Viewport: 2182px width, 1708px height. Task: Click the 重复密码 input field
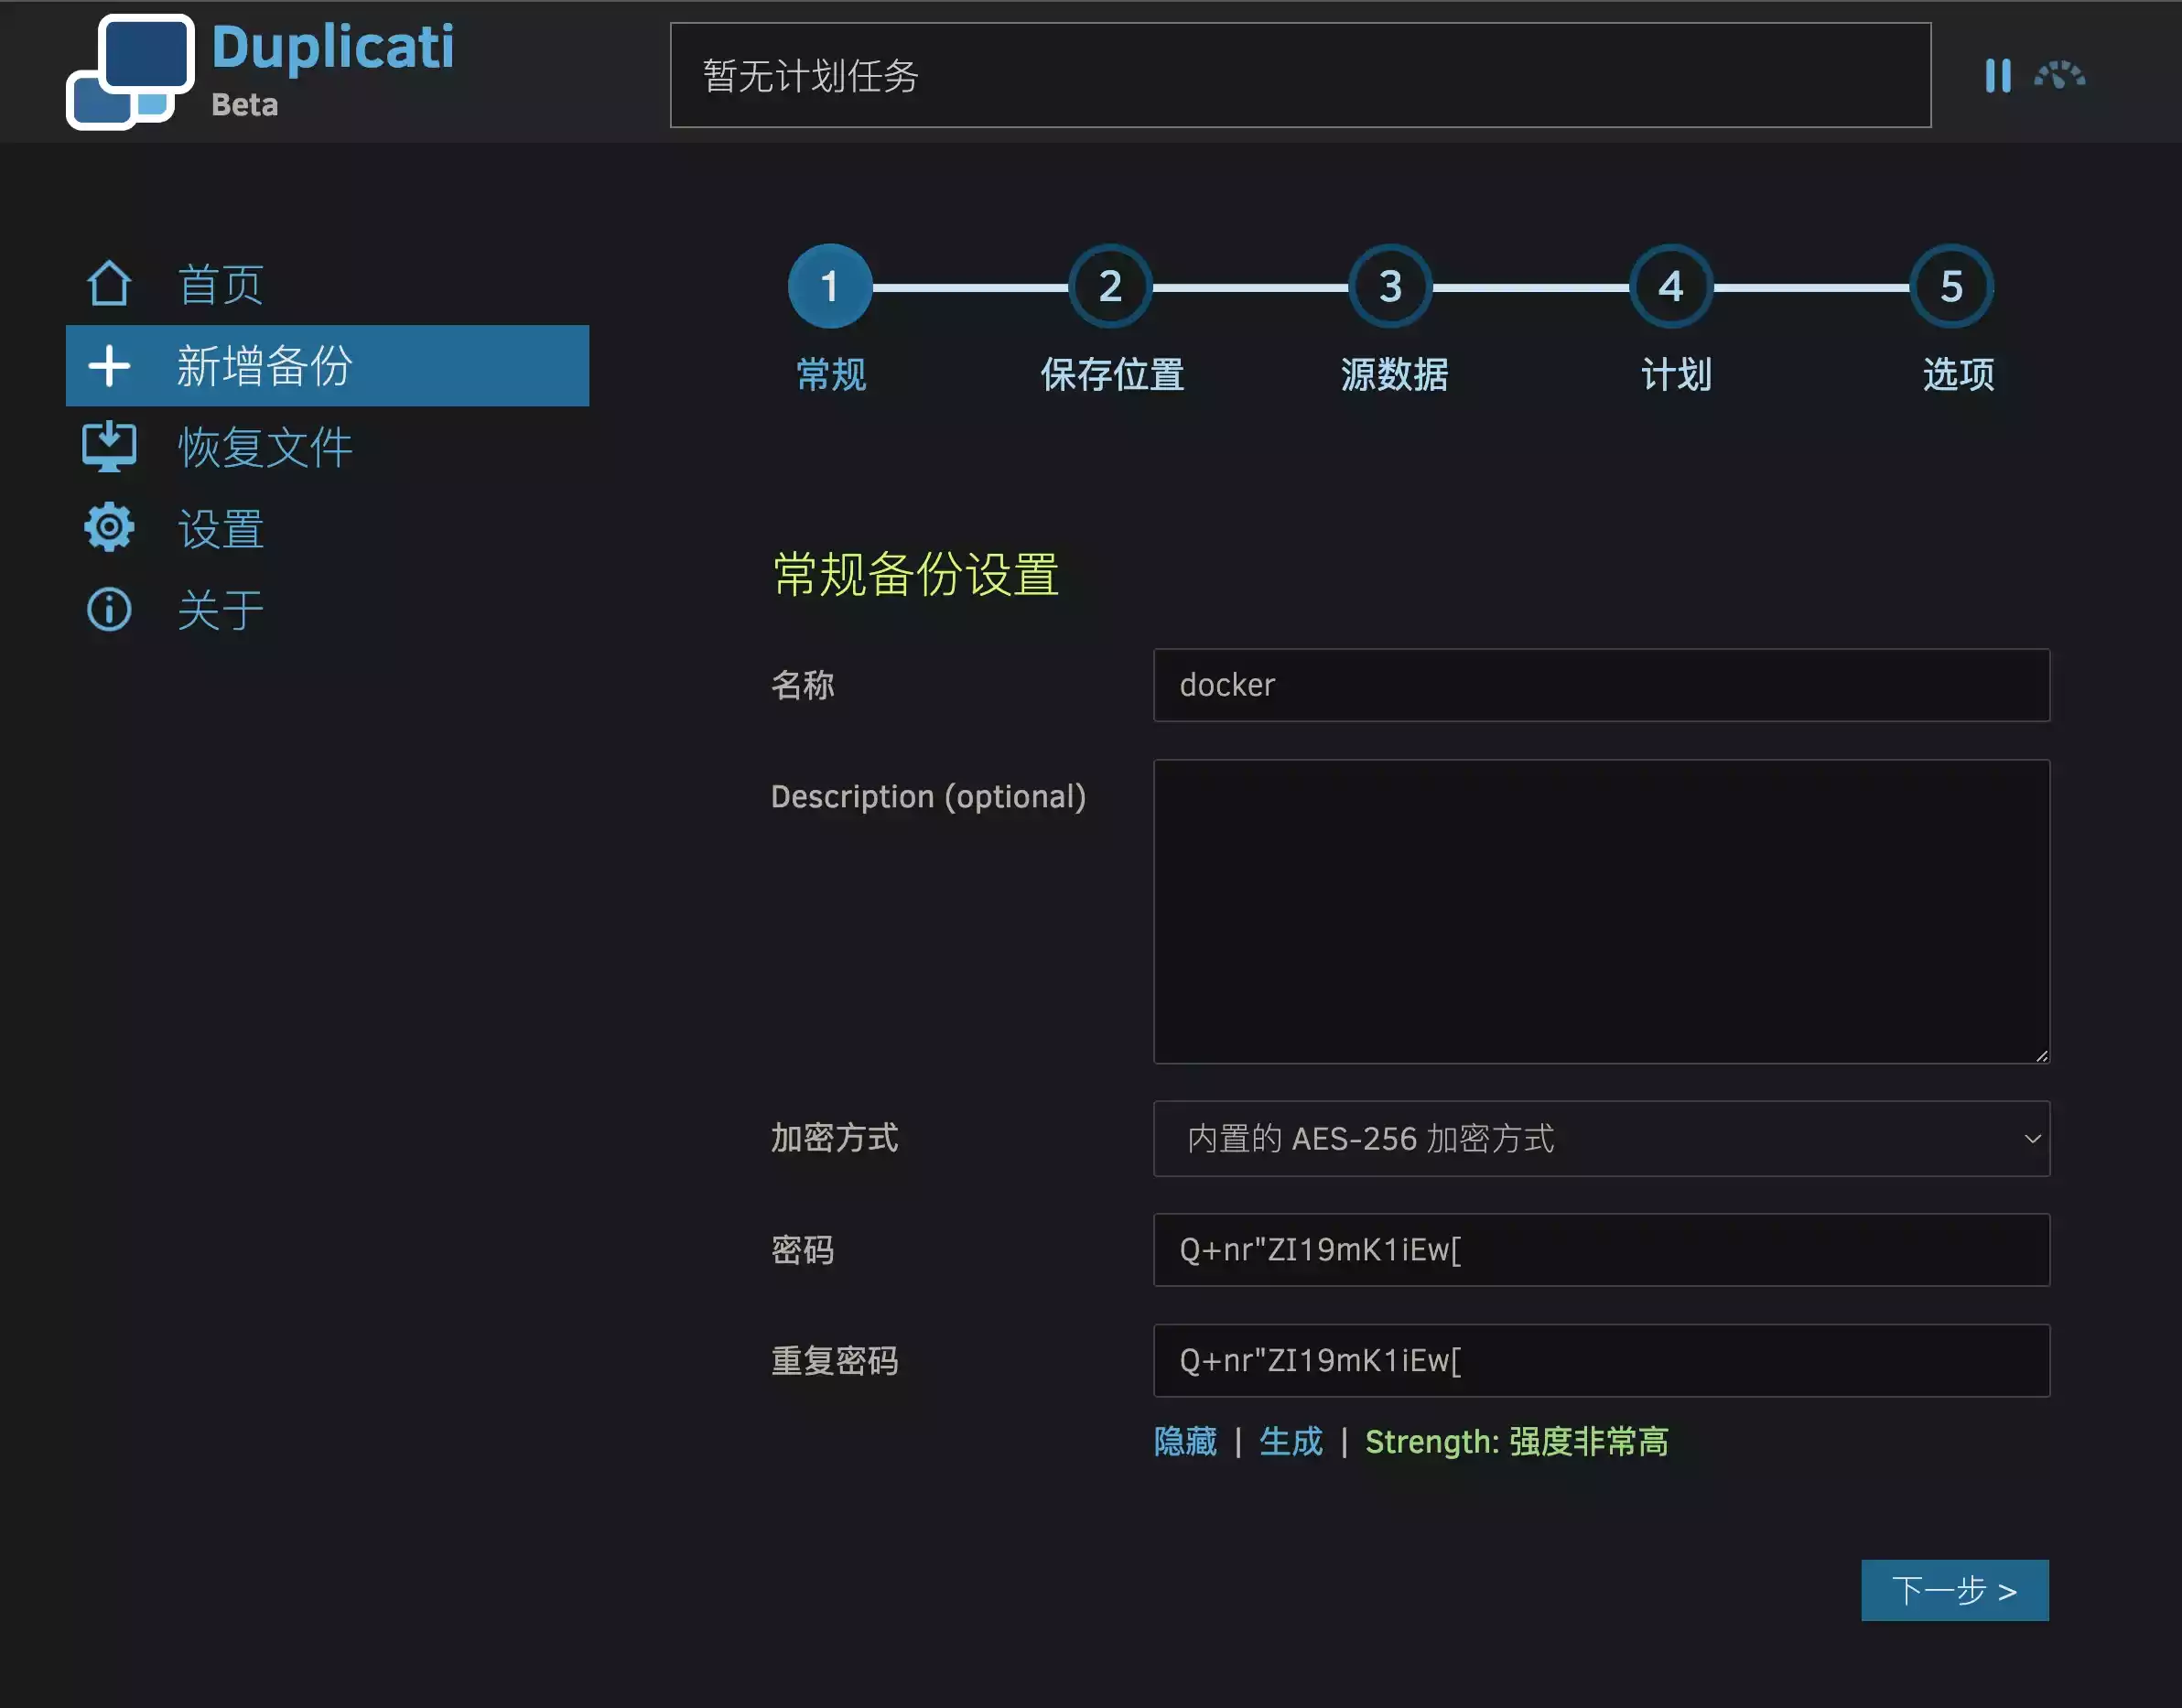coord(1601,1360)
